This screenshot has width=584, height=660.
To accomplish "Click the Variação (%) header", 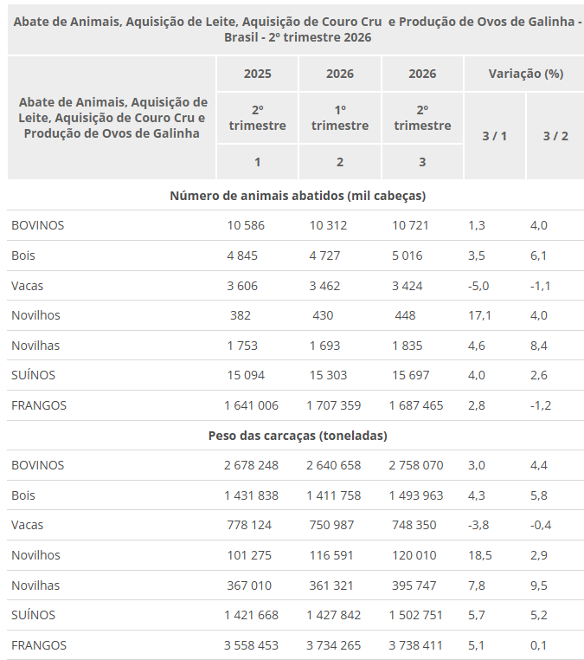I will click(525, 74).
